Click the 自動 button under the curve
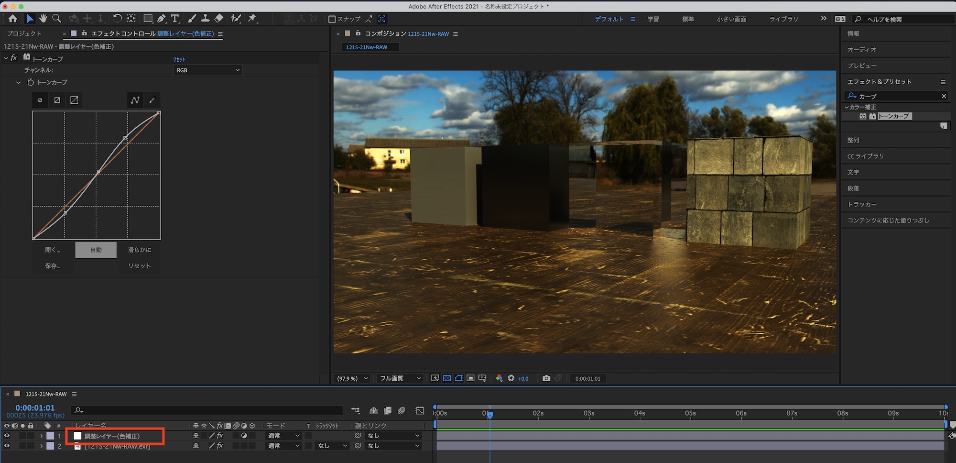 96,250
